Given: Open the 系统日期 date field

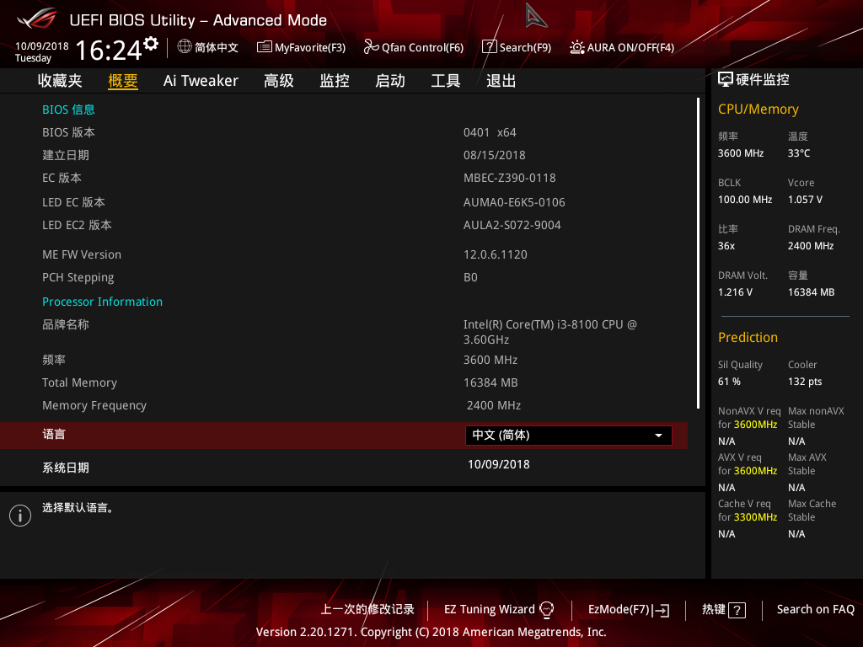Looking at the screenshot, I should coord(498,464).
